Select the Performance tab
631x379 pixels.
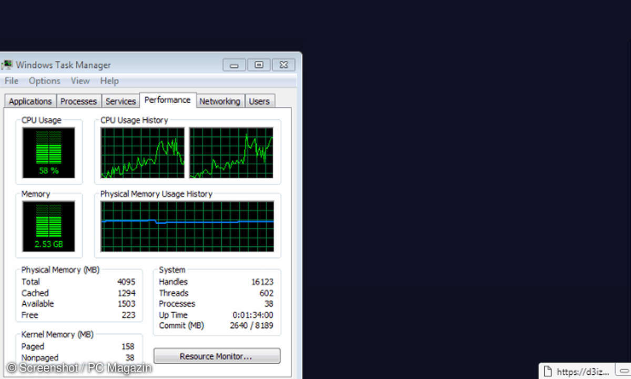pos(168,100)
